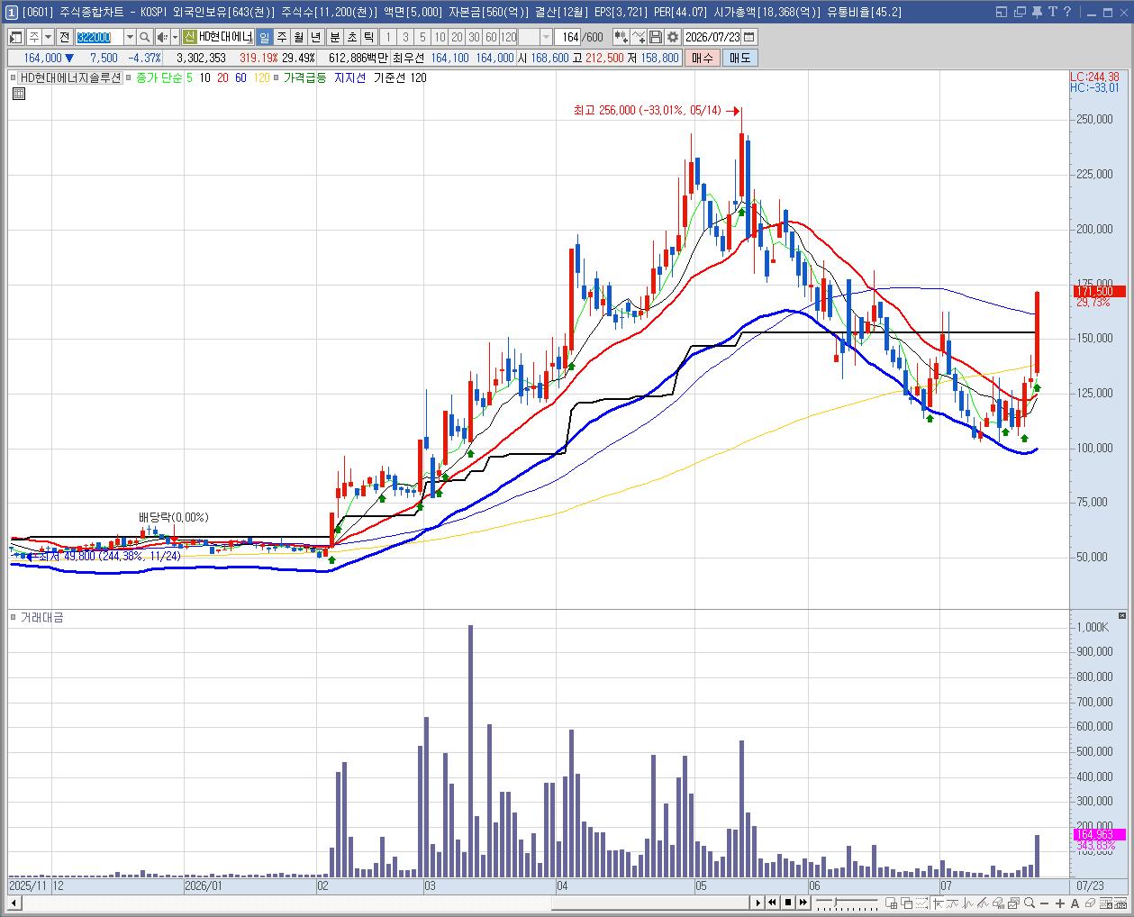
Task: Open the data grid icon below legend
Action: click(x=18, y=93)
